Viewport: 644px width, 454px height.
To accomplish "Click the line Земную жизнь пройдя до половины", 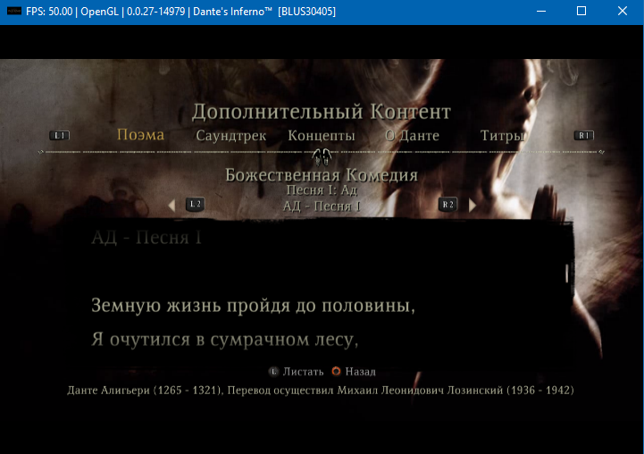I will [x=253, y=306].
